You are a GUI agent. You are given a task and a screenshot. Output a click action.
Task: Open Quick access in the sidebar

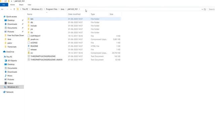(x=11, y=16)
